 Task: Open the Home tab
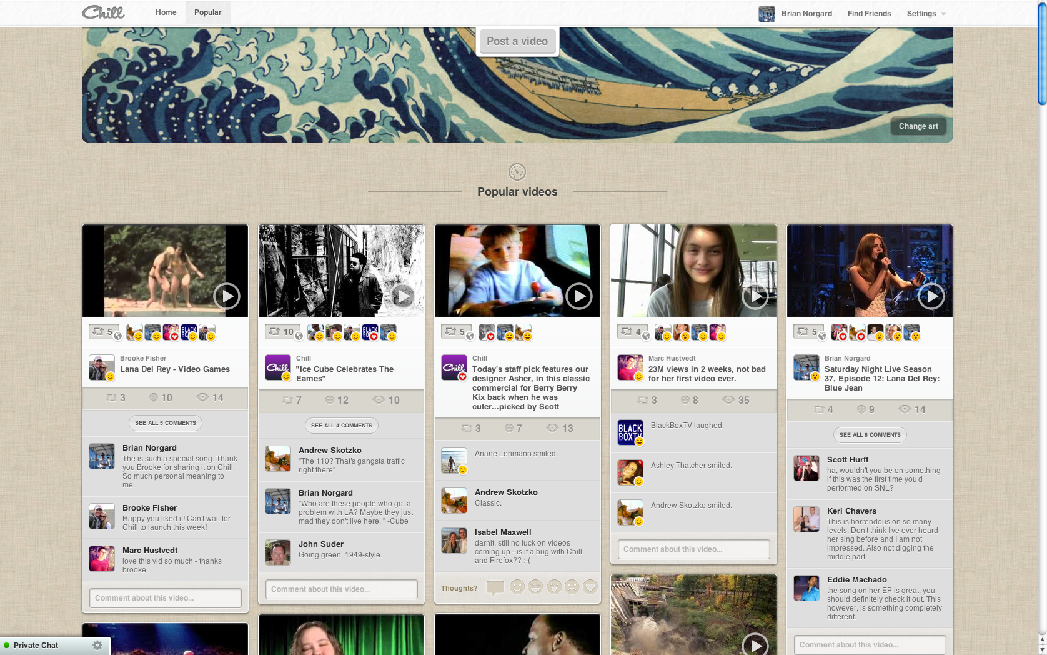pos(166,12)
